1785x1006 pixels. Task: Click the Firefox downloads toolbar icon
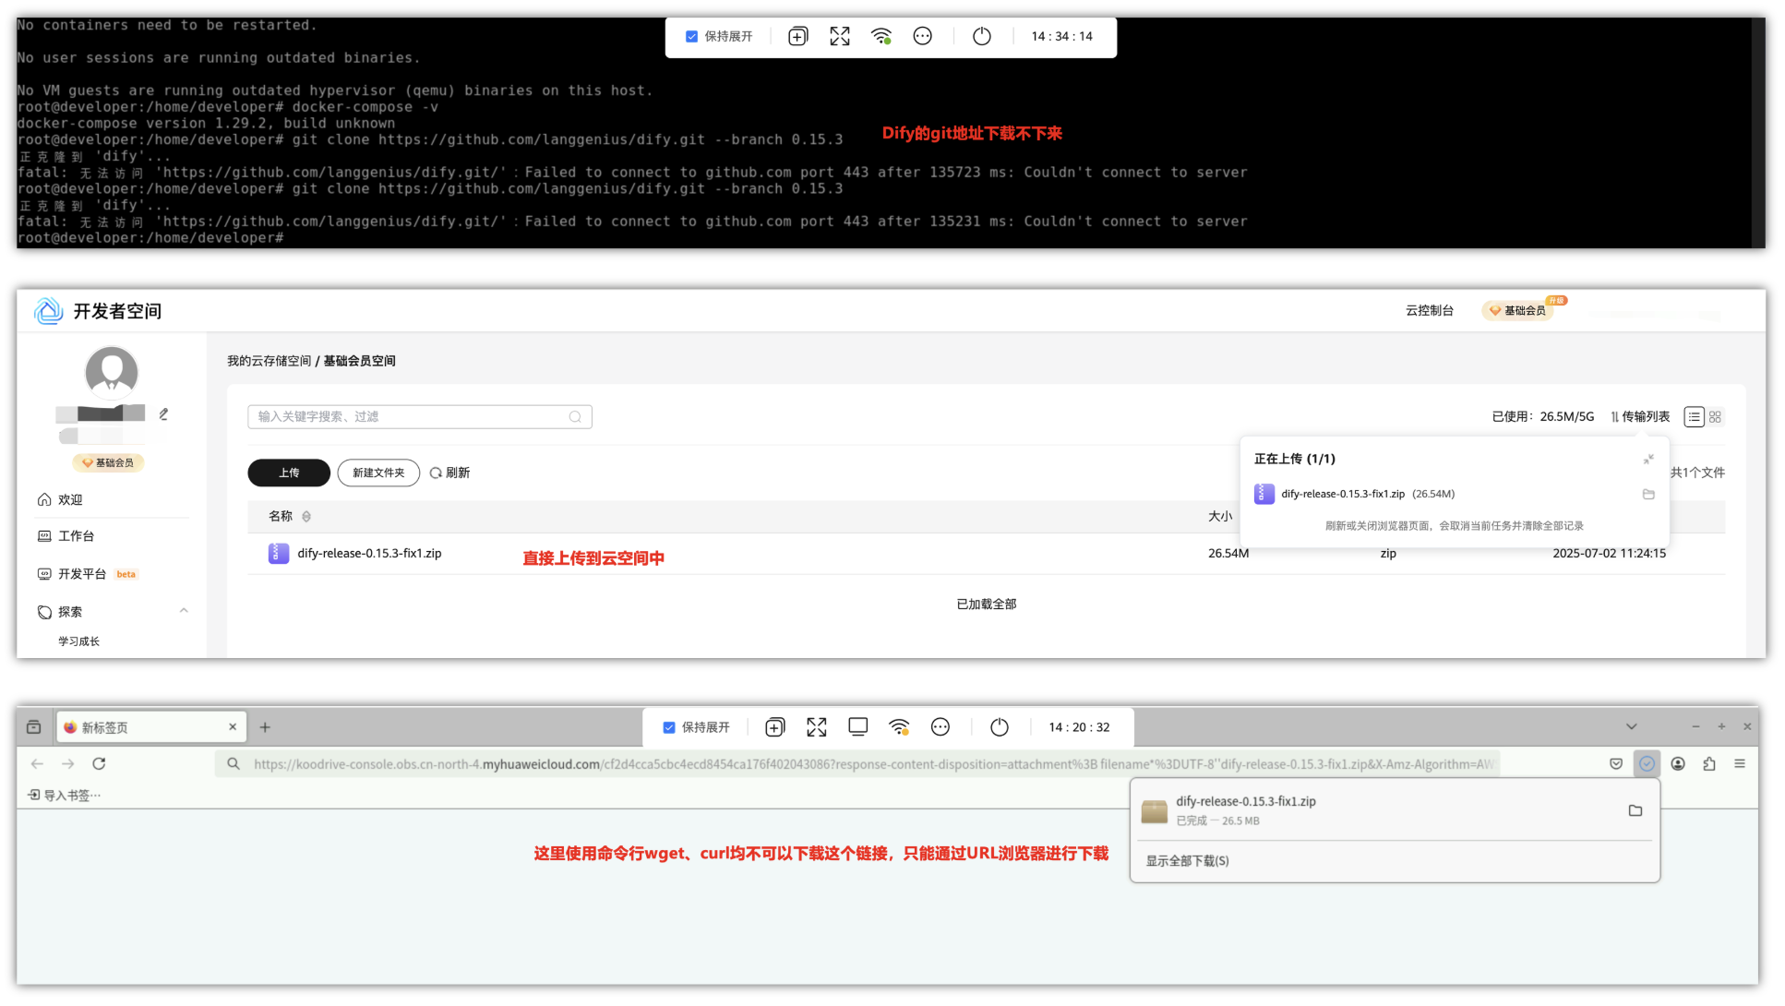click(1647, 764)
